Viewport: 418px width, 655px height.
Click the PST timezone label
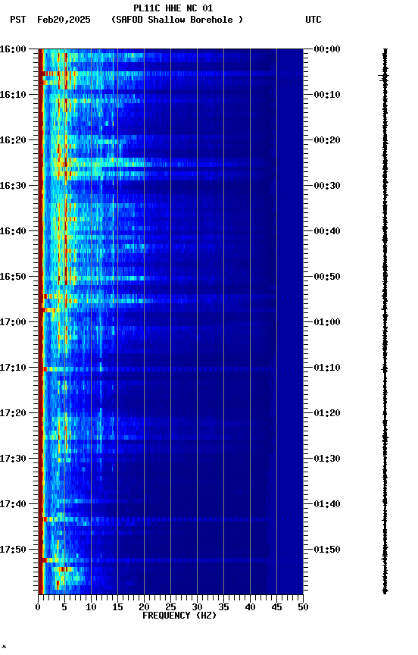tap(18, 20)
